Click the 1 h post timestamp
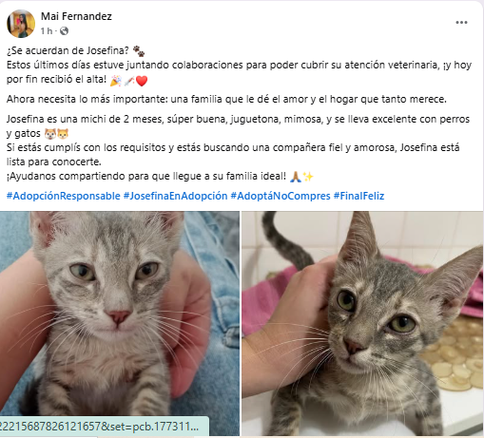 (47, 30)
